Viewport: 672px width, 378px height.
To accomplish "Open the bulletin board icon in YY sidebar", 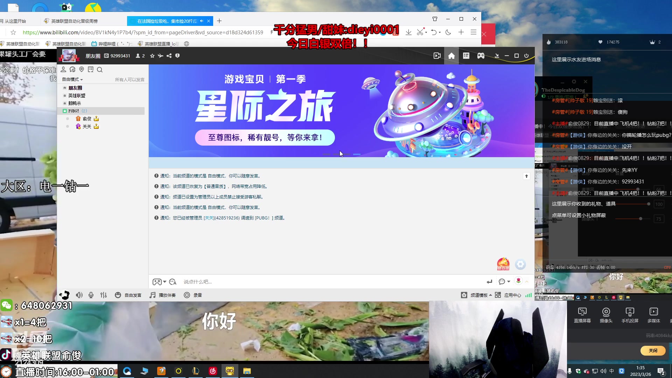I will [x=91, y=69].
